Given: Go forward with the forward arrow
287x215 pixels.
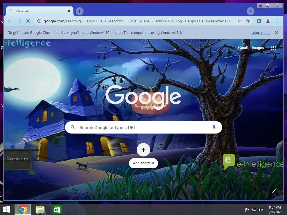Looking at the screenshot, I should coord(19,21).
